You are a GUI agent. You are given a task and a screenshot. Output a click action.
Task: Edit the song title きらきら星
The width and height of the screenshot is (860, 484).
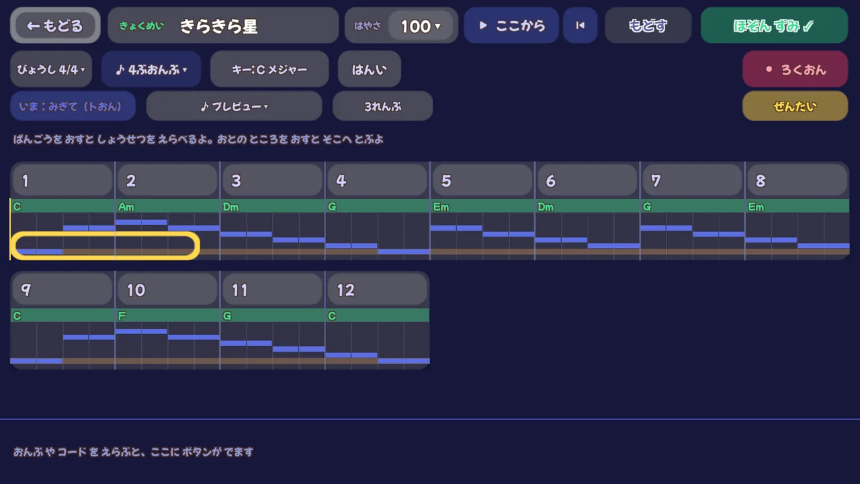tap(223, 26)
